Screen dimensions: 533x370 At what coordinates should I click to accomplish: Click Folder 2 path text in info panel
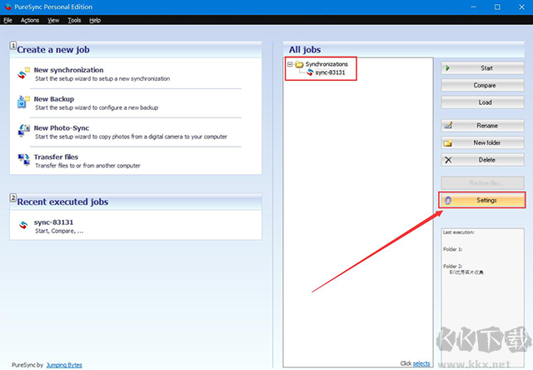(x=466, y=272)
